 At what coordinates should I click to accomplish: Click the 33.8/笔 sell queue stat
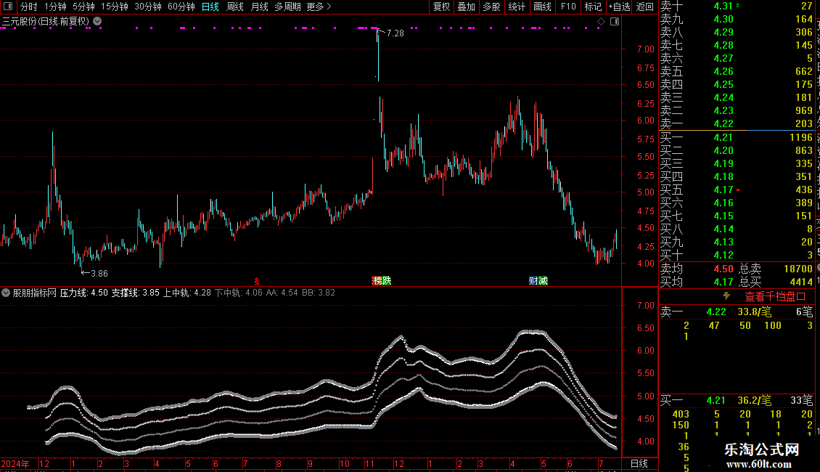pyautogui.click(x=755, y=312)
